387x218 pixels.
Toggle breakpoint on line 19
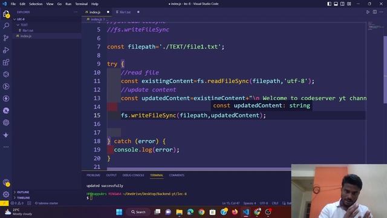pos(85,150)
